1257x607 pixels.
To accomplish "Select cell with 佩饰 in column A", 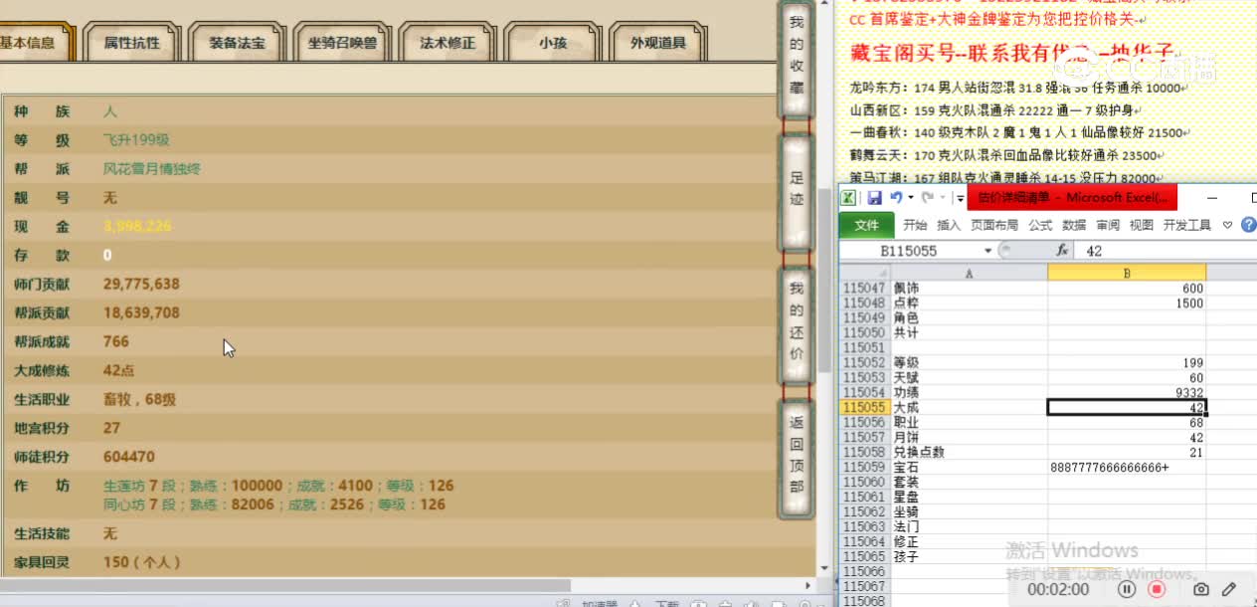I will pos(970,288).
